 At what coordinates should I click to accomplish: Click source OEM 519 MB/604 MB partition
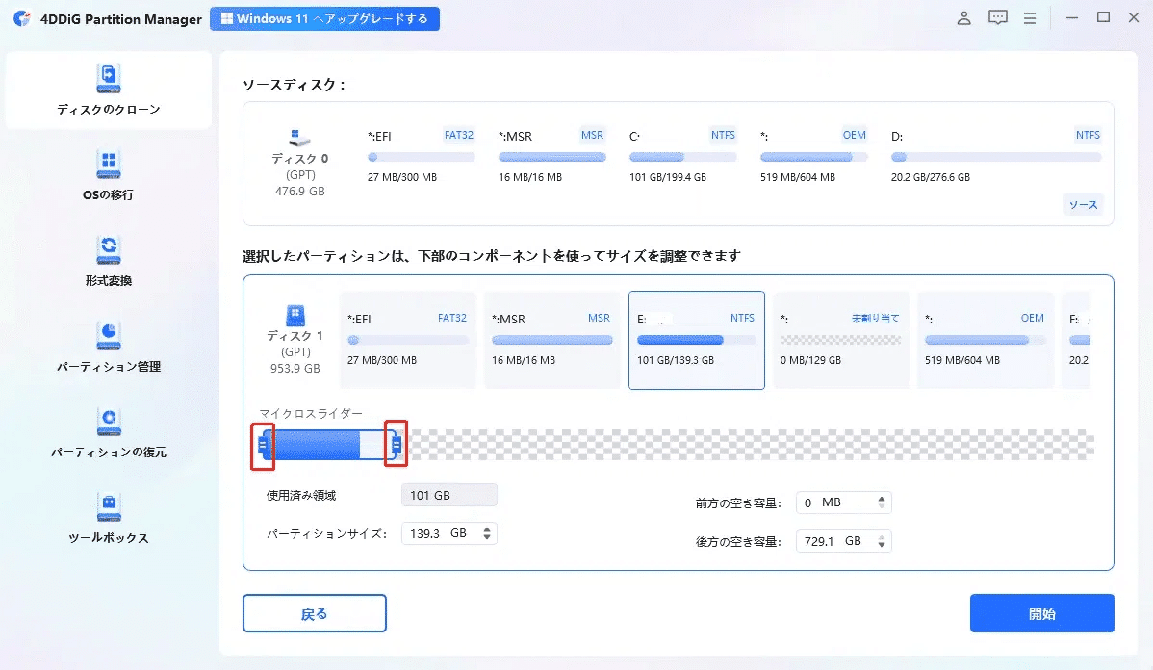(x=813, y=156)
